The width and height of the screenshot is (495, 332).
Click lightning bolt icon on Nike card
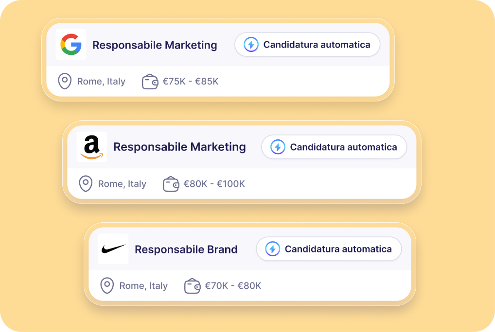tap(272, 249)
